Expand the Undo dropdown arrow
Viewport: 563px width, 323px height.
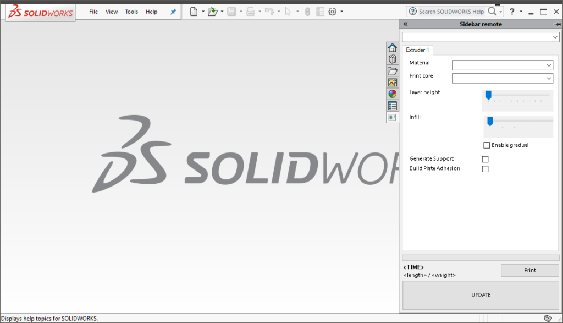279,12
